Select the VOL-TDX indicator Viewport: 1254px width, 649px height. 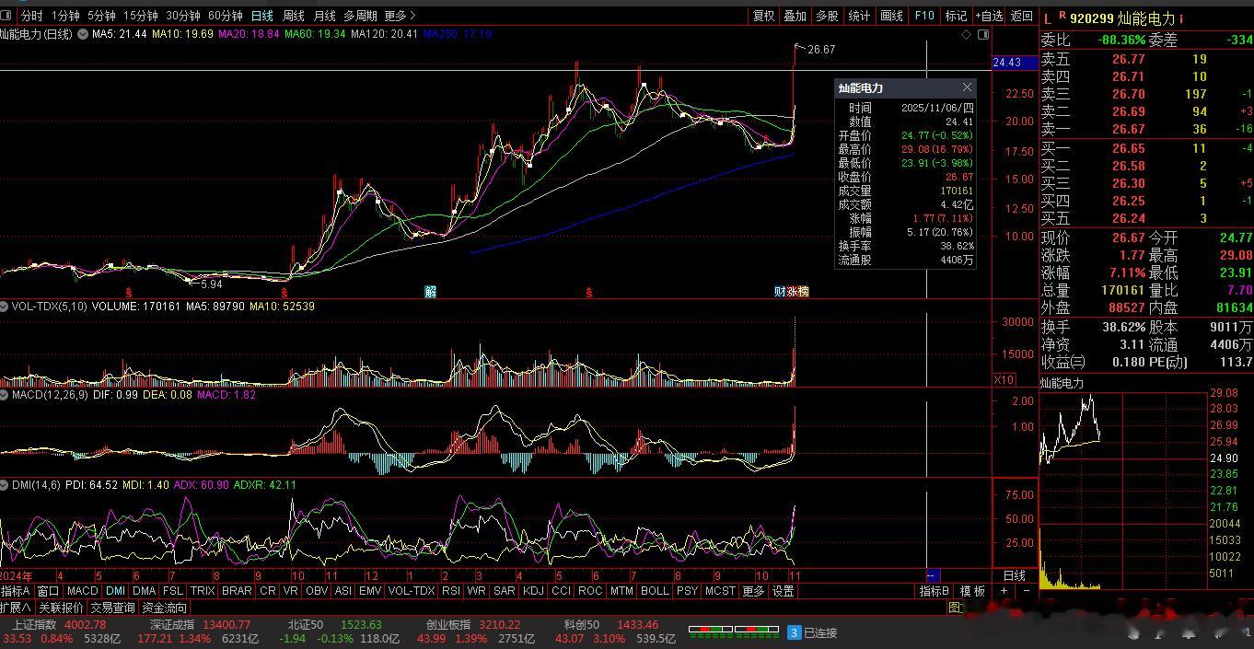point(412,591)
